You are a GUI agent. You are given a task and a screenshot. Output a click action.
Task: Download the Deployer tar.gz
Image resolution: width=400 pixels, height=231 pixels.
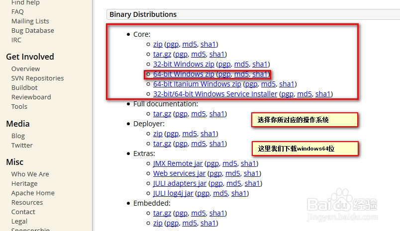point(162,144)
